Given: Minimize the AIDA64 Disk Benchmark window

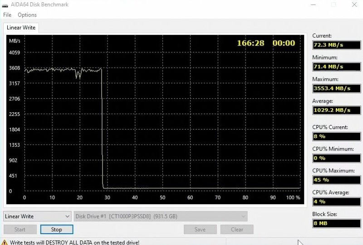Looking at the screenshot, I should tap(313, 5).
